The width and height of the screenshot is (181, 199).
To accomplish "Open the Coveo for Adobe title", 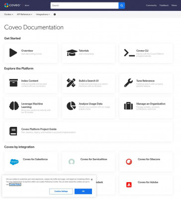I will 148,182.
